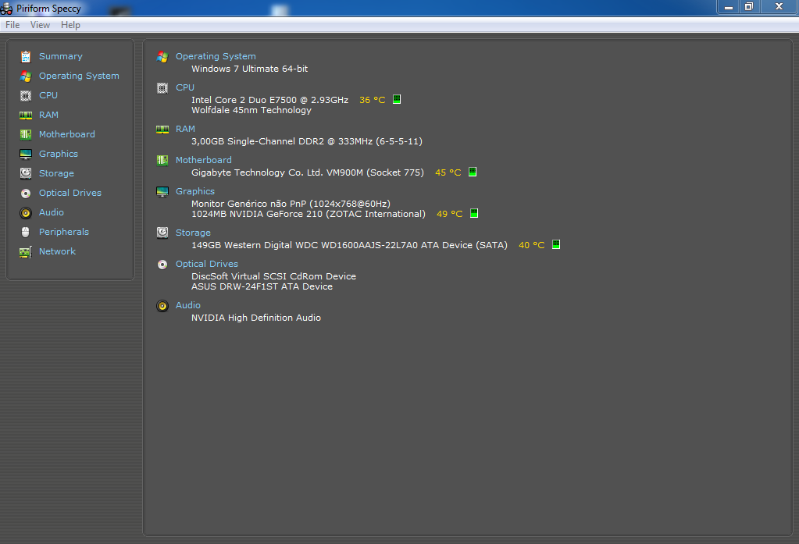
Task: Click hard disk icon beside Storage heading in main panel
Action: point(162,233)
